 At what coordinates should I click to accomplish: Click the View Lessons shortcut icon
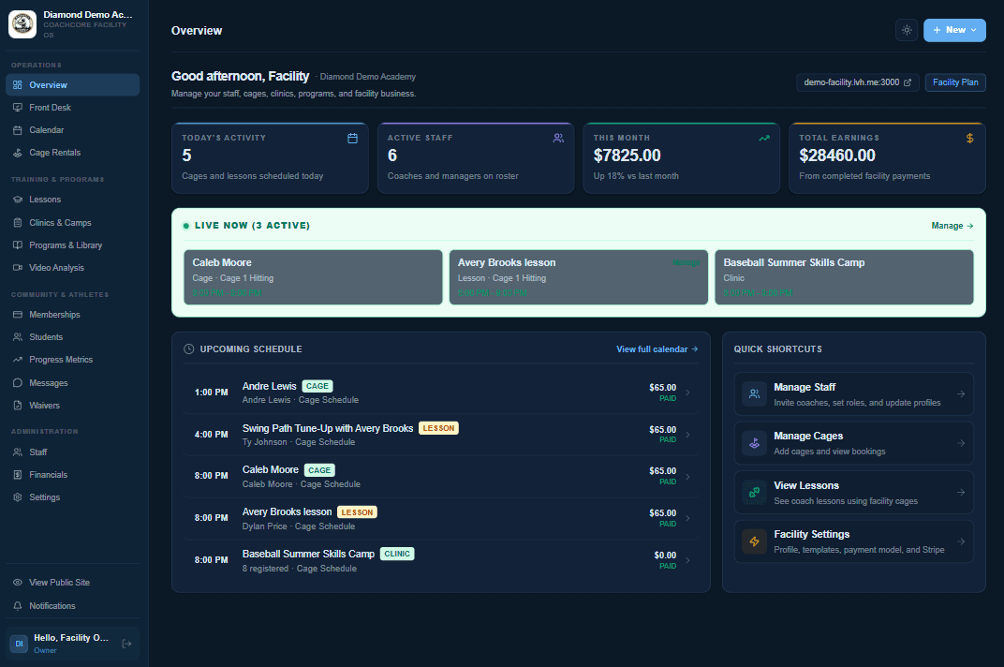tap(754, 492)
